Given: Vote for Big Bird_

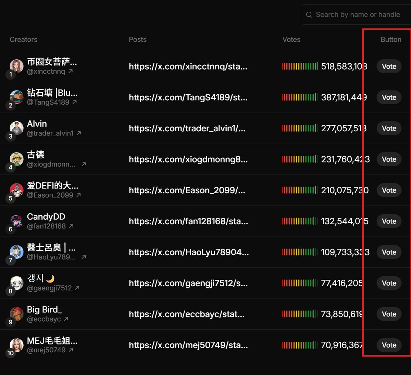Looking at the screenshot, I should [389, 314].
